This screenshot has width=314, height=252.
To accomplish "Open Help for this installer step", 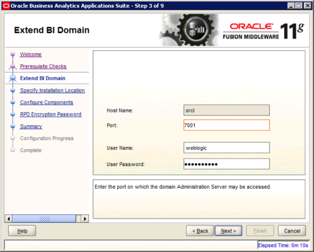I will 22,231.
